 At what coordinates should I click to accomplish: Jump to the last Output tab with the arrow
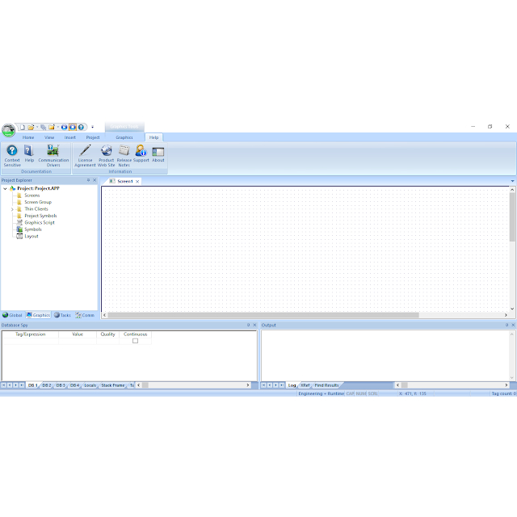click(282, 385)
